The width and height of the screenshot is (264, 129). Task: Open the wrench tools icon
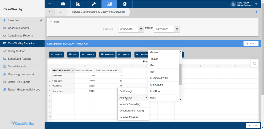pos(94,4)
